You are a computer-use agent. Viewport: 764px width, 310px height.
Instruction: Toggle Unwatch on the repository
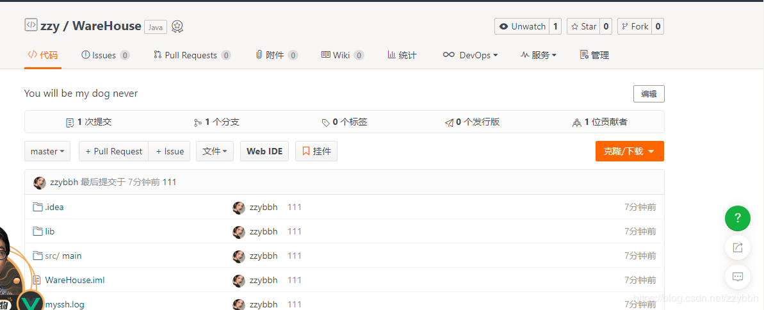coord(522,26)
